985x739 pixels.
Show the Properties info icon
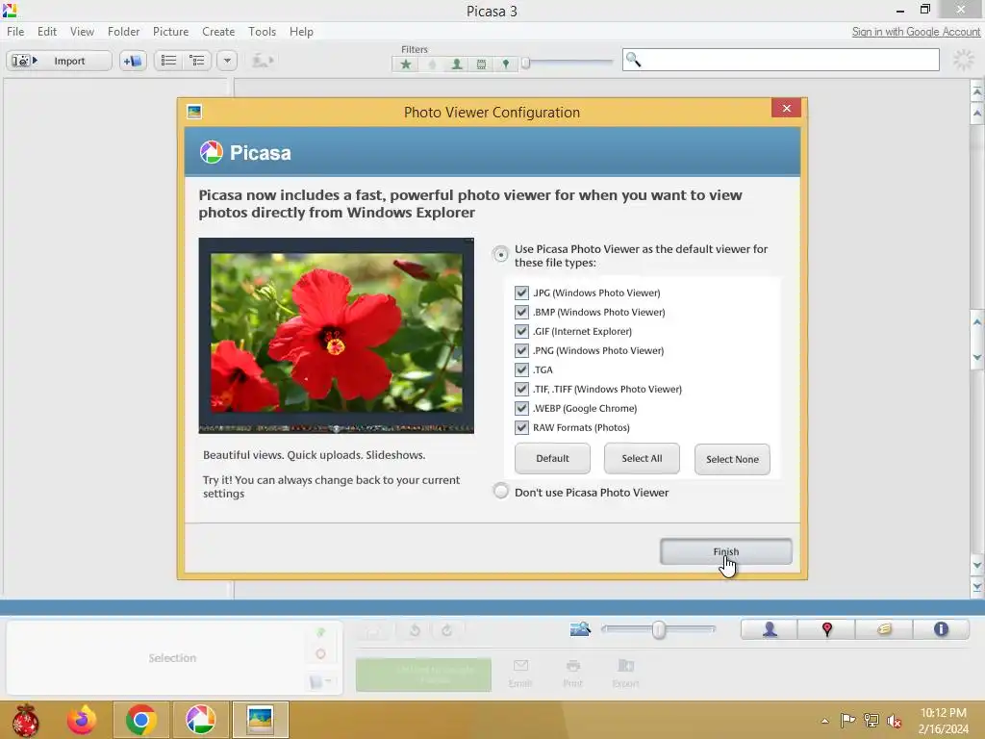[941, 629]
